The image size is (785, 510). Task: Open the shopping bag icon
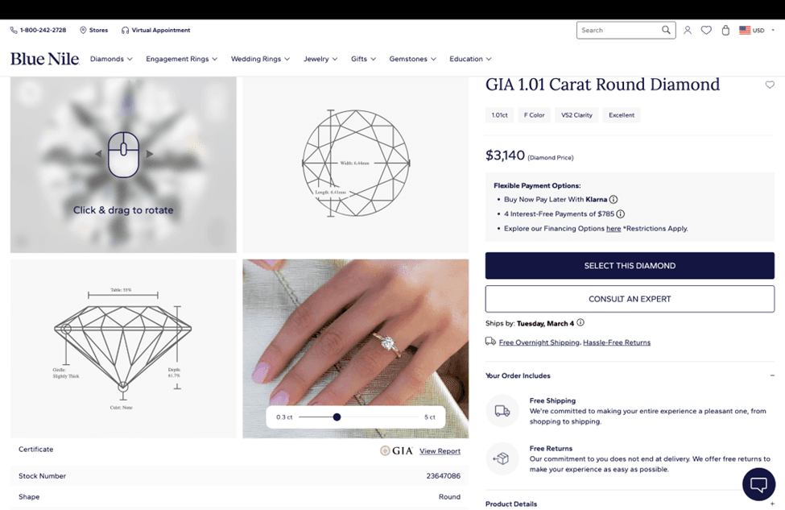[725, 30]
